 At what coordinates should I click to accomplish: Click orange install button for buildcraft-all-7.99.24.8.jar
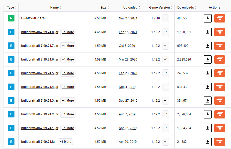[220, 32]
